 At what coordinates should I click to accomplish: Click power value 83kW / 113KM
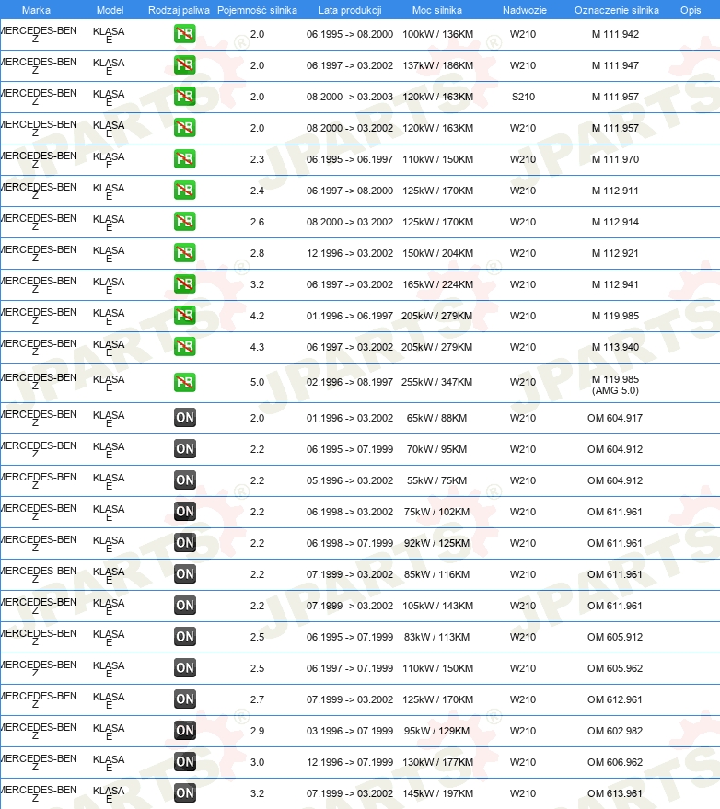click(x=436, y=637)
